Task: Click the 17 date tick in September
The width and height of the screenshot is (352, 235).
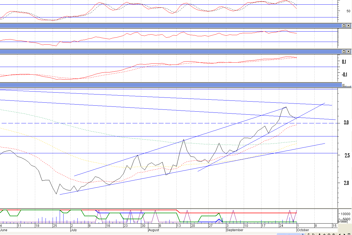Action: (x=263, y=226)
